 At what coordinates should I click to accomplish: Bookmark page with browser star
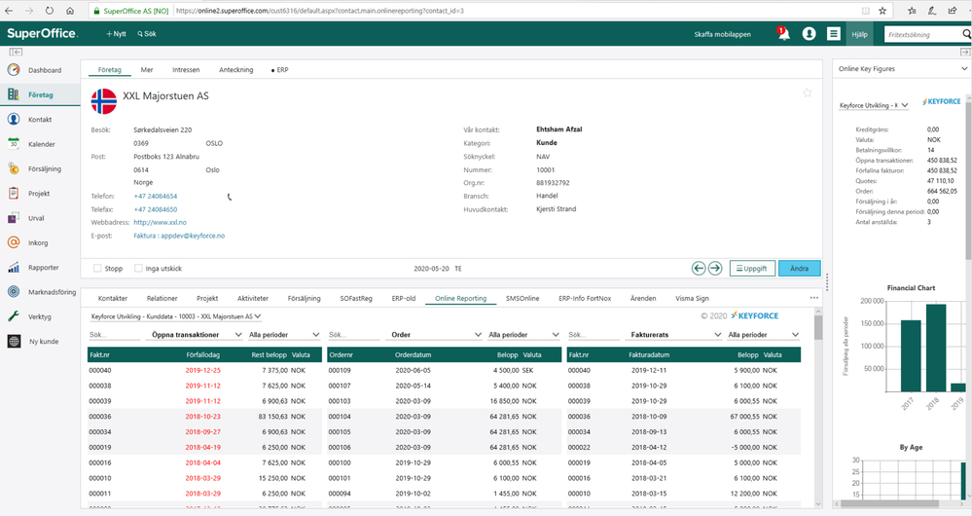(x=882, y=11)
